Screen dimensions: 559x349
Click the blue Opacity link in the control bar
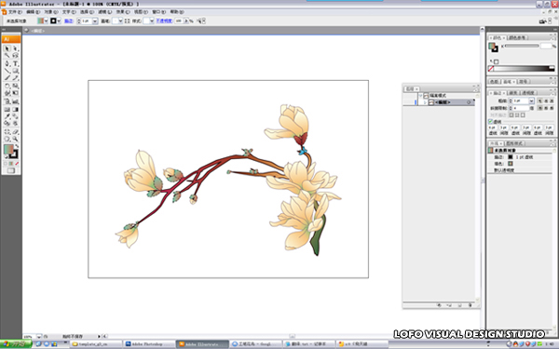pos(164,21)
